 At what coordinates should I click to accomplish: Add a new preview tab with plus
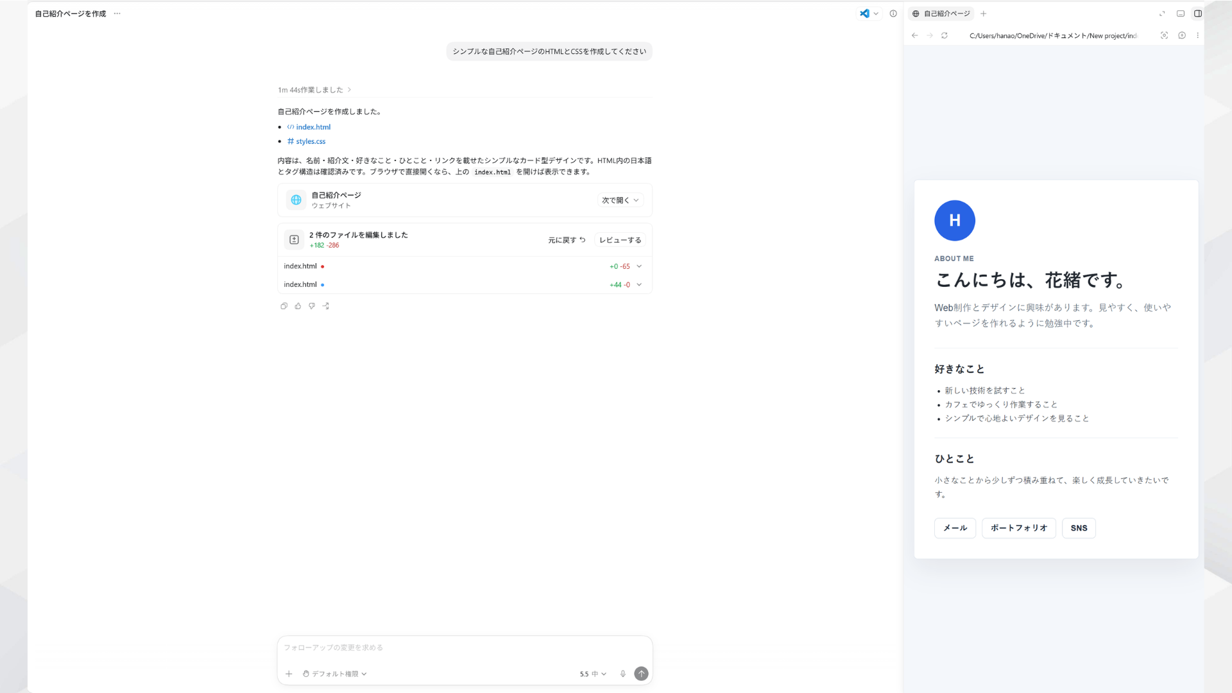tap(984, 13)
